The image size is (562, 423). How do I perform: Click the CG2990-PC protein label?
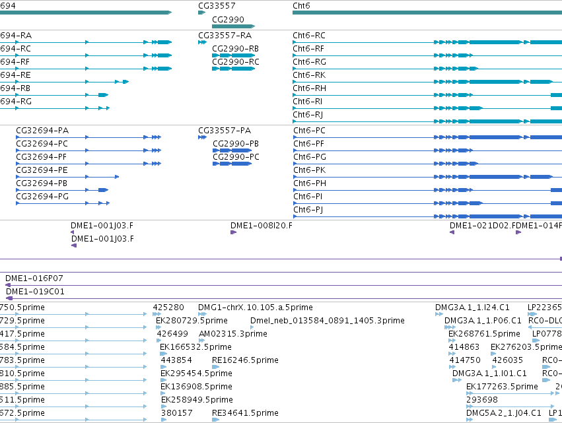pos(236,157)
